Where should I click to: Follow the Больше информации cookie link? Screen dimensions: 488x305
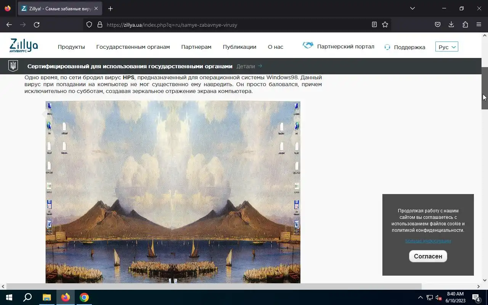tap(428, 241)
